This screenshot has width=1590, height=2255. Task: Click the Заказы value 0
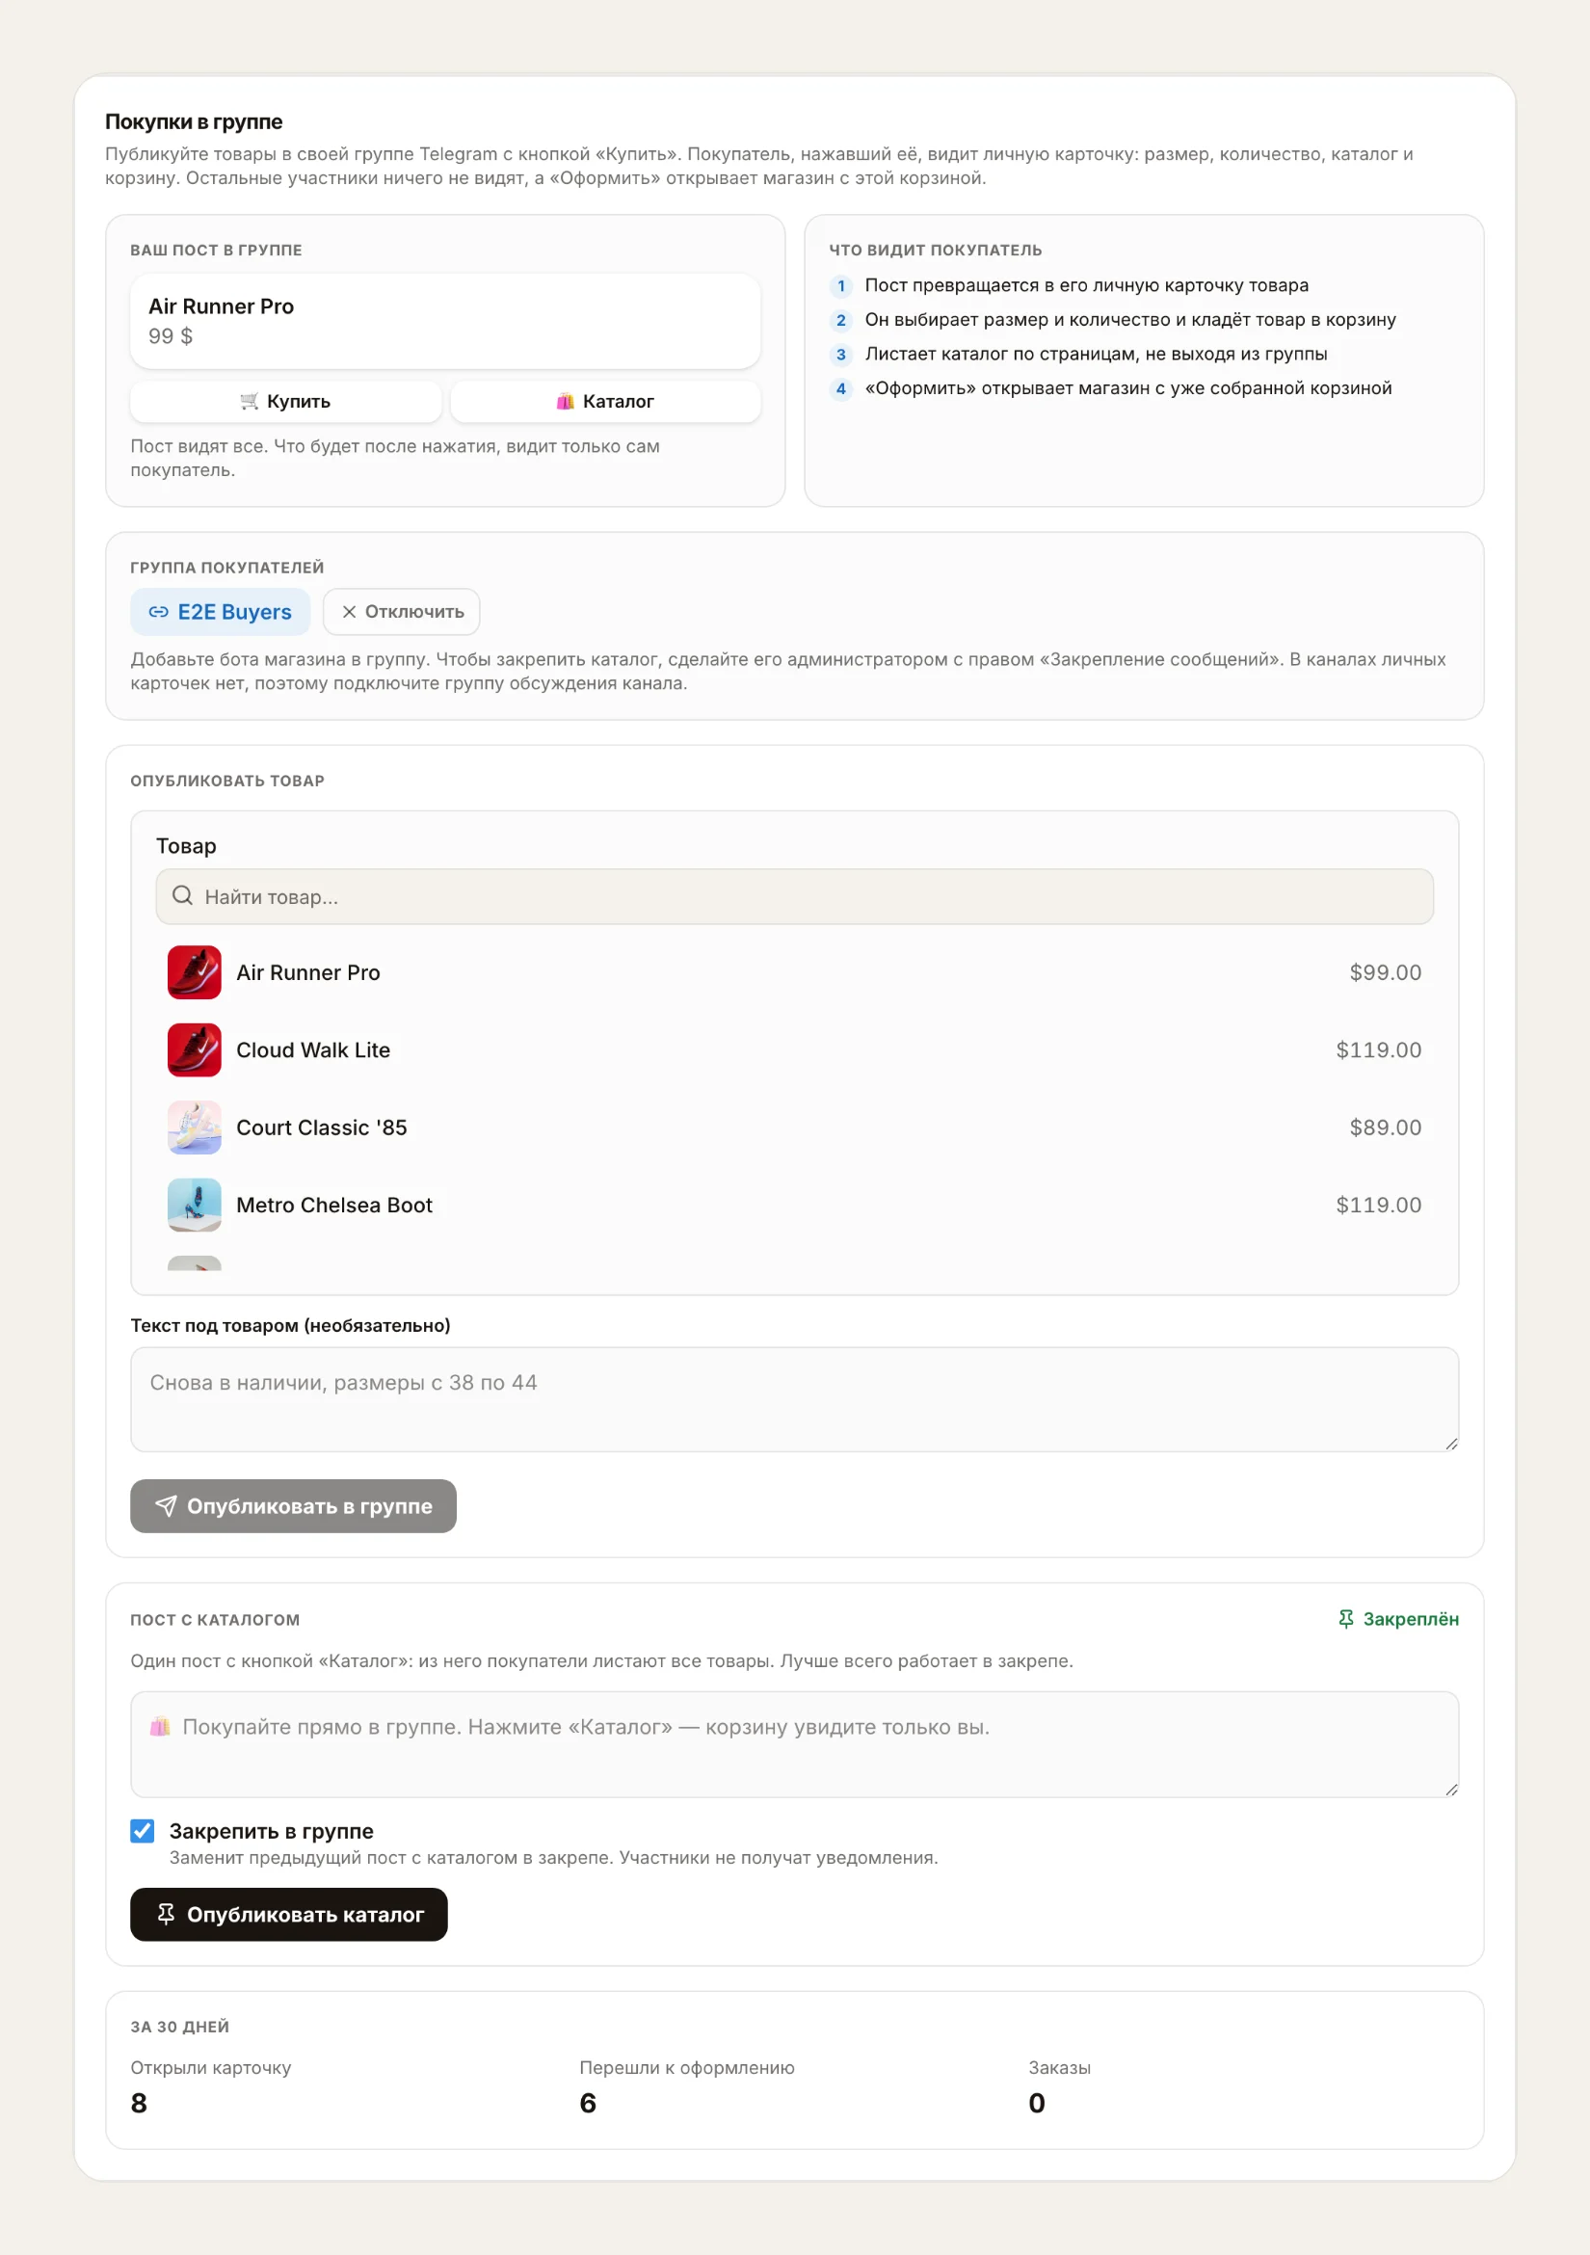coord(1037,2103)
